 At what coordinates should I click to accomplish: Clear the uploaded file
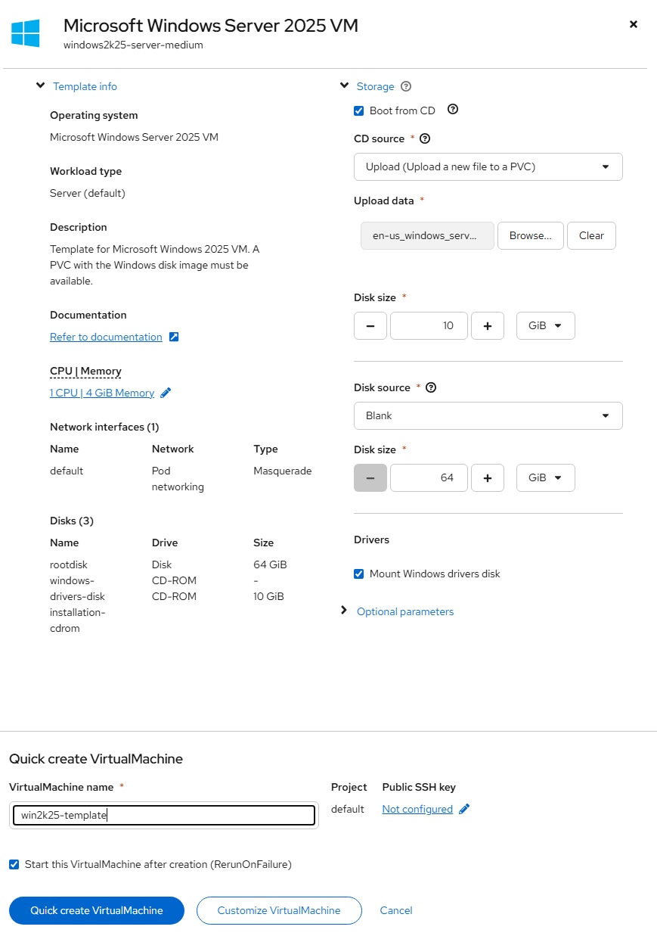pyautogui.click(x=591, y=235)
